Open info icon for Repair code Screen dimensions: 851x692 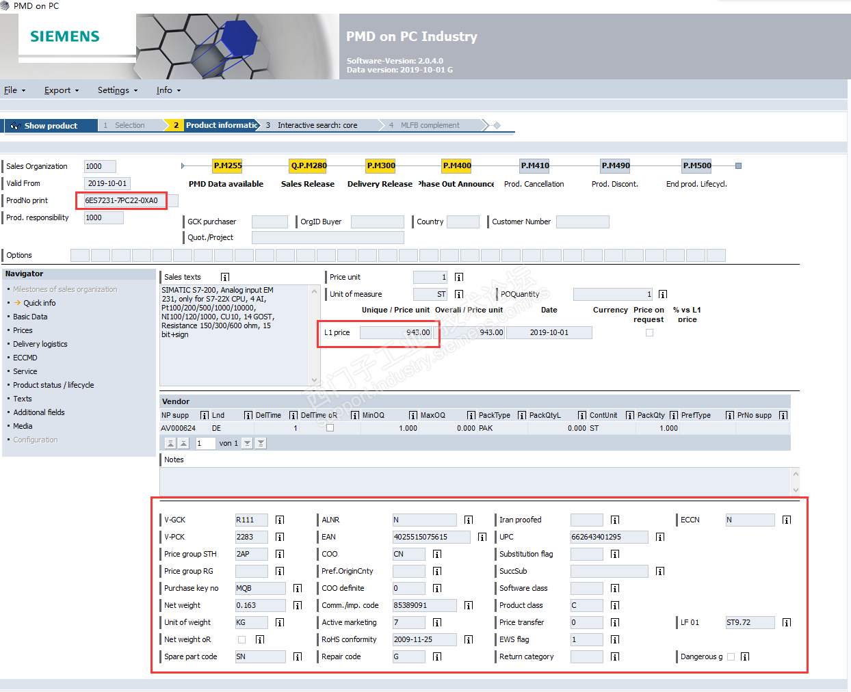pos(437,656)
